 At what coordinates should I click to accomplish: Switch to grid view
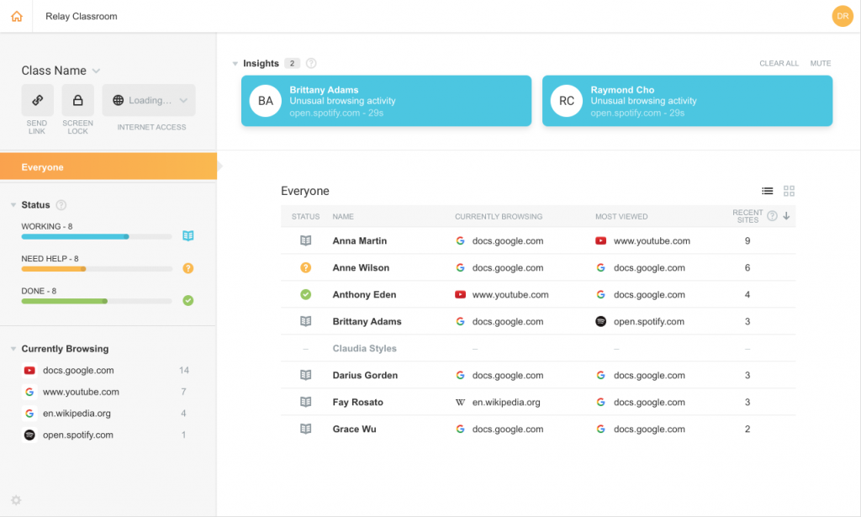click(x=789, y=191)
